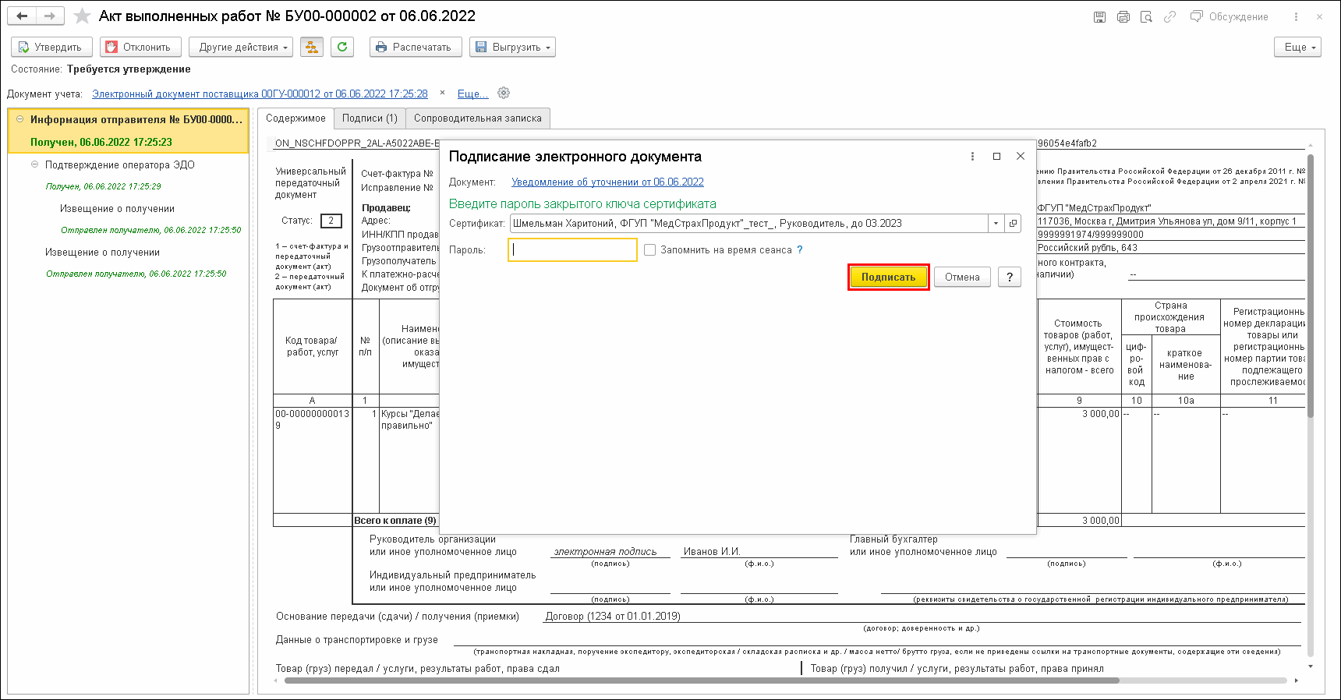Click the электронная подпись text
The height and width of the screenshot is (700, 1341).
(605, 551)
